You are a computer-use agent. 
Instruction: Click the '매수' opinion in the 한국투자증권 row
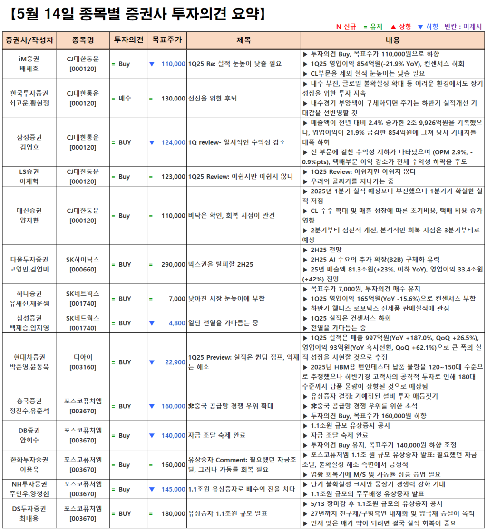pyautogui.click(x=125, y=99)
